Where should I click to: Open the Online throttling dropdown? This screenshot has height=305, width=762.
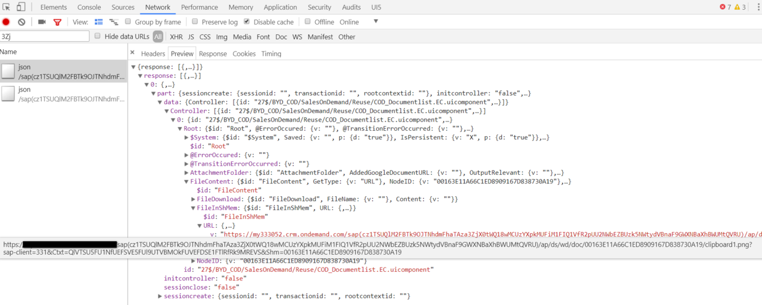coord(358,22)
